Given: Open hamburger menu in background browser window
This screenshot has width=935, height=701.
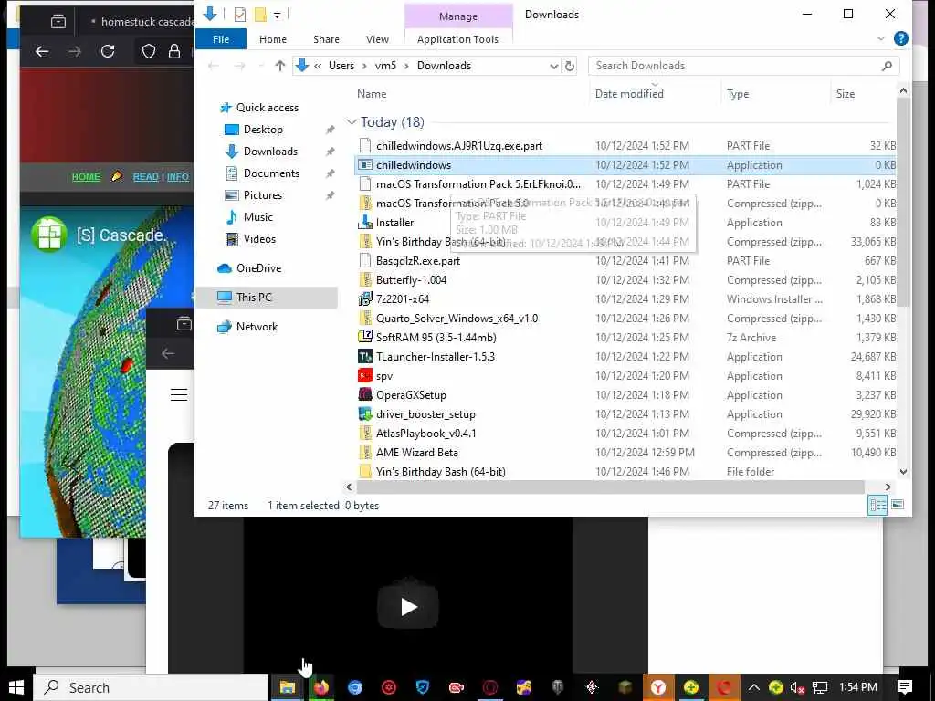Looking at the screenshot, I should 179,394.
